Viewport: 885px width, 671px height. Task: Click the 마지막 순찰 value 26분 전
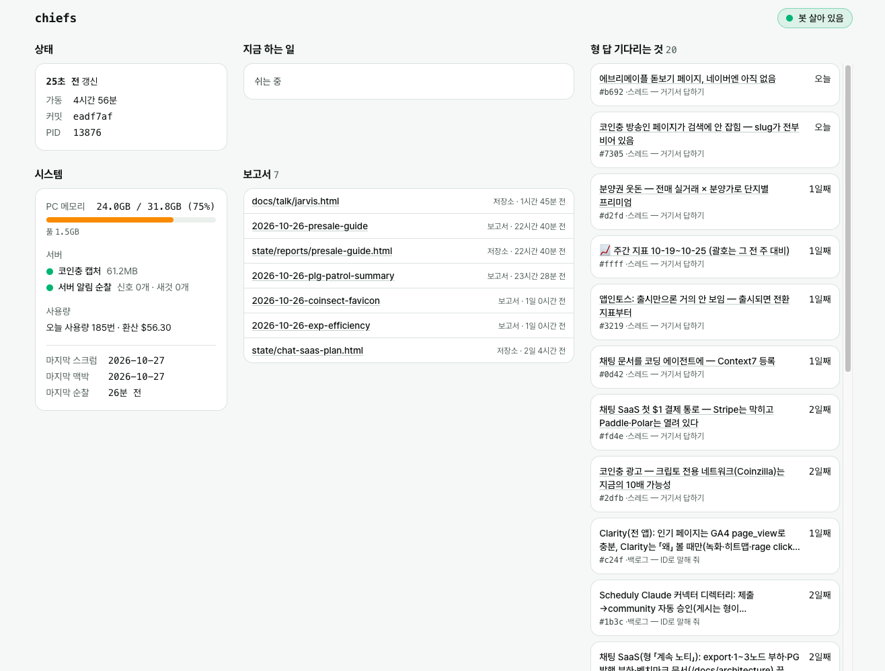tap(125, 393)
